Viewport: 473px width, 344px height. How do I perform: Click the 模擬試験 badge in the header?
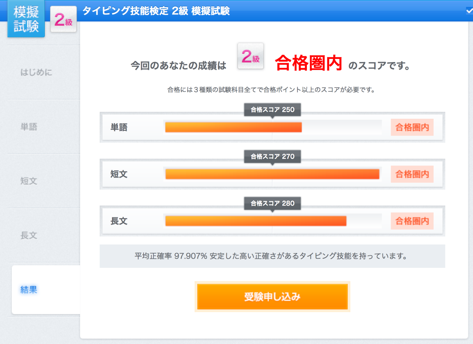click(26, 19)
